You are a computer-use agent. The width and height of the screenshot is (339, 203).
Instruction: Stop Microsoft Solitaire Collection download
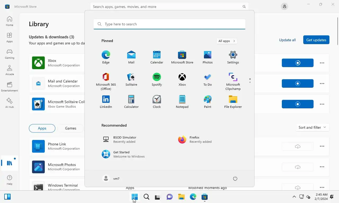click(298, 104)
